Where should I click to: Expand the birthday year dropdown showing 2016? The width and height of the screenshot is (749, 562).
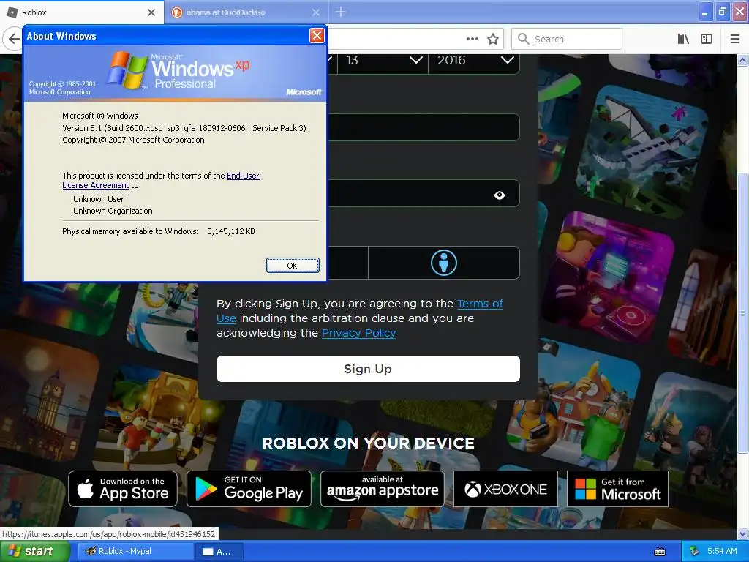tap(474, 61)
